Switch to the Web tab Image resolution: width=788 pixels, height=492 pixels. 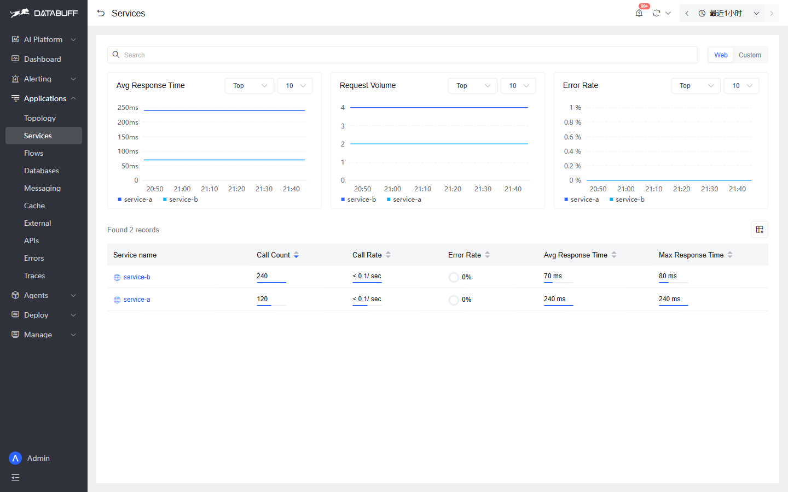pyautogui.click(x=721, y=55)
